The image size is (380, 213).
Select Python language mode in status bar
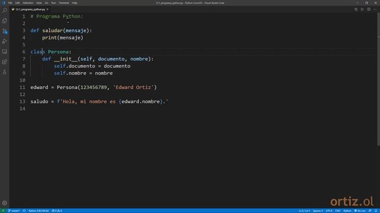(x=347, y=211)
